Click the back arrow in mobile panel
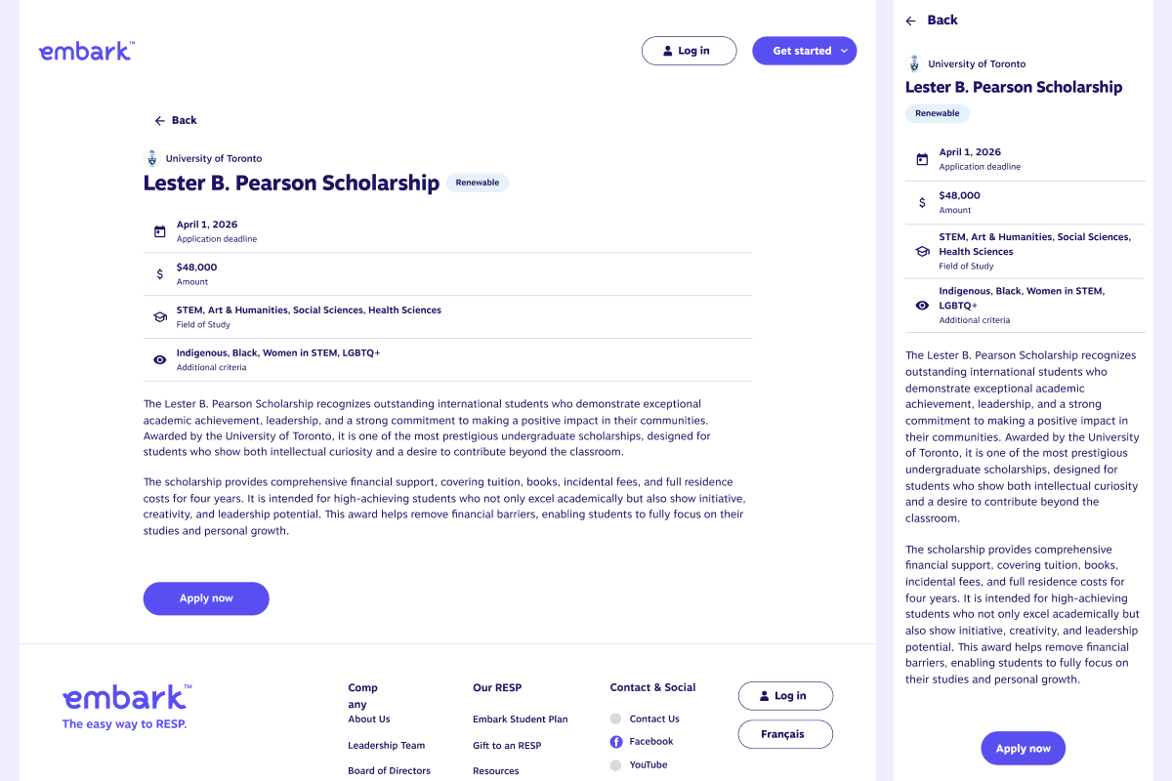The width and height of the screenshot is (1172, 781). (x=911, y=21)
